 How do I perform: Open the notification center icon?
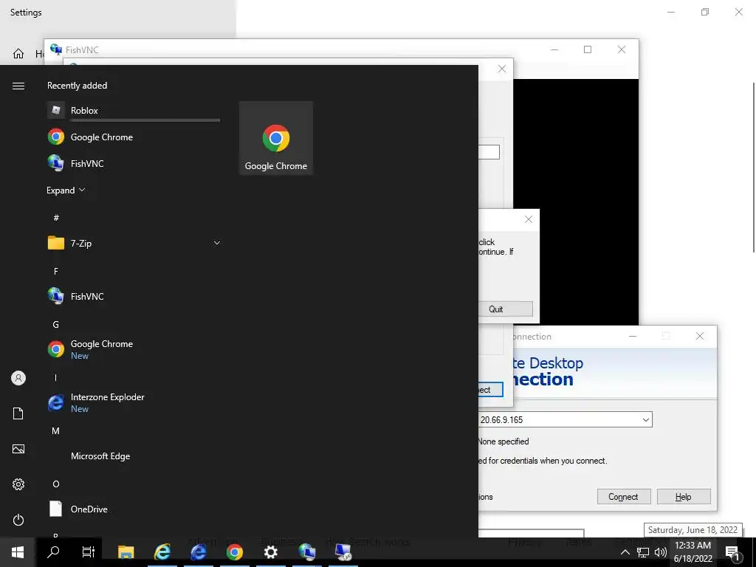click(733, 552)
